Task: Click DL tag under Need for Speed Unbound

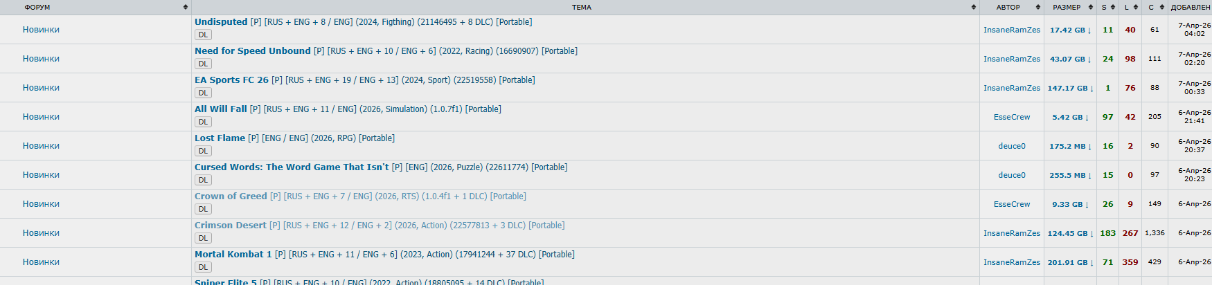Action: click(x=203, y=64)
